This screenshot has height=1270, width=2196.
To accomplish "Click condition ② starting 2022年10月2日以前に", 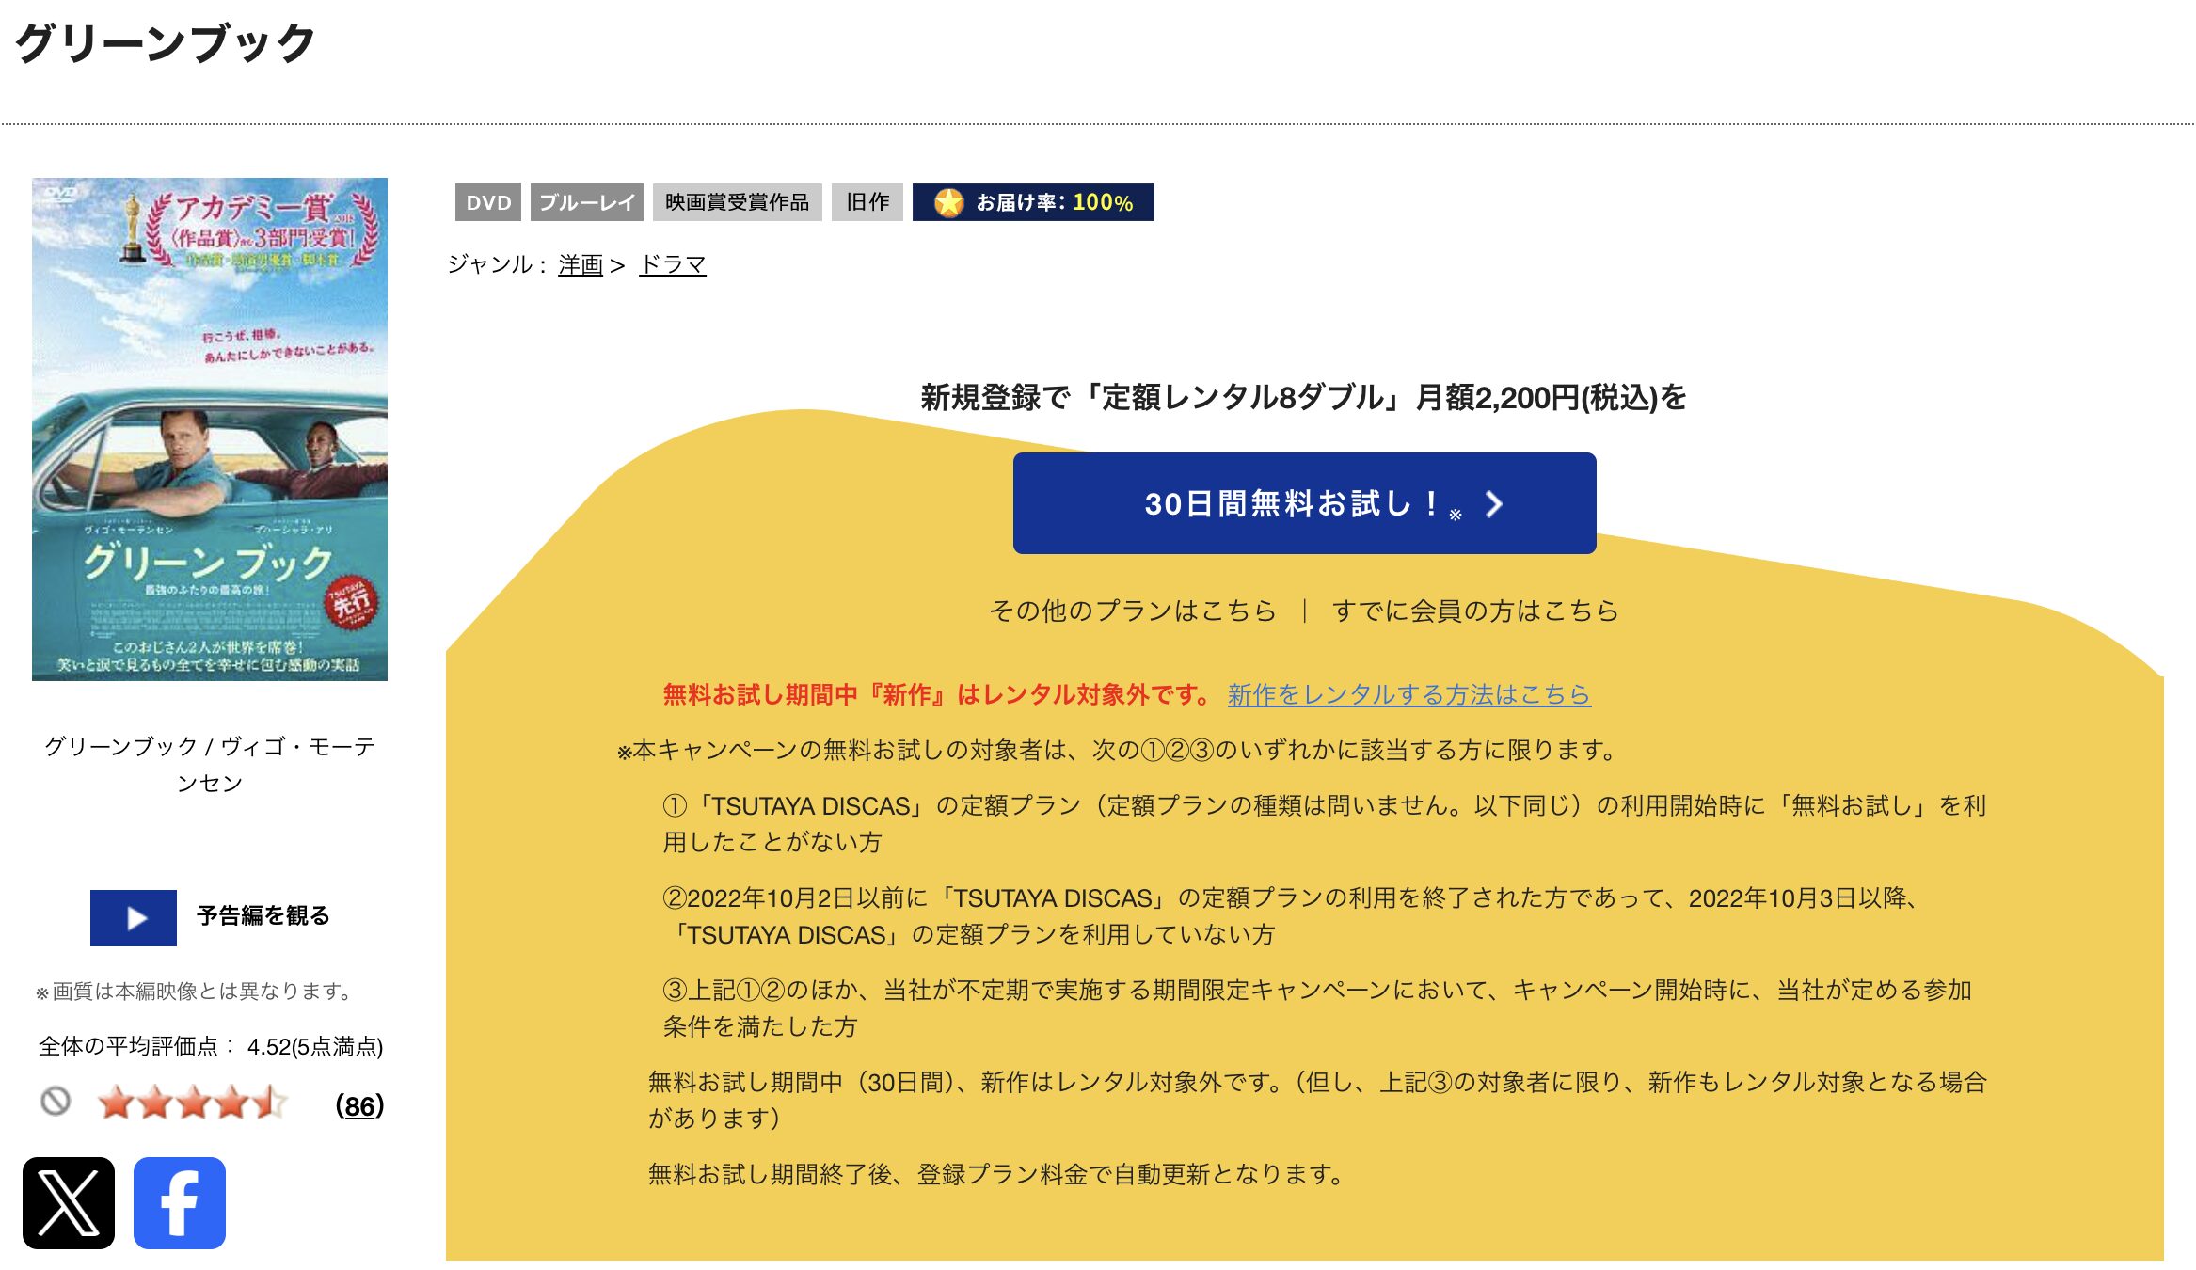I will coord(1291,916).
